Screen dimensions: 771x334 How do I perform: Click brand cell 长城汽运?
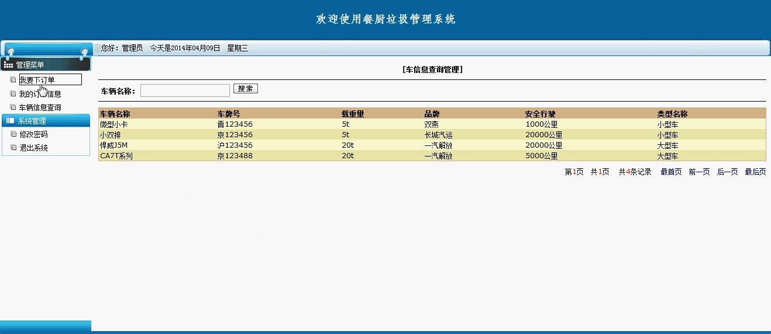(x=438, y=135)
